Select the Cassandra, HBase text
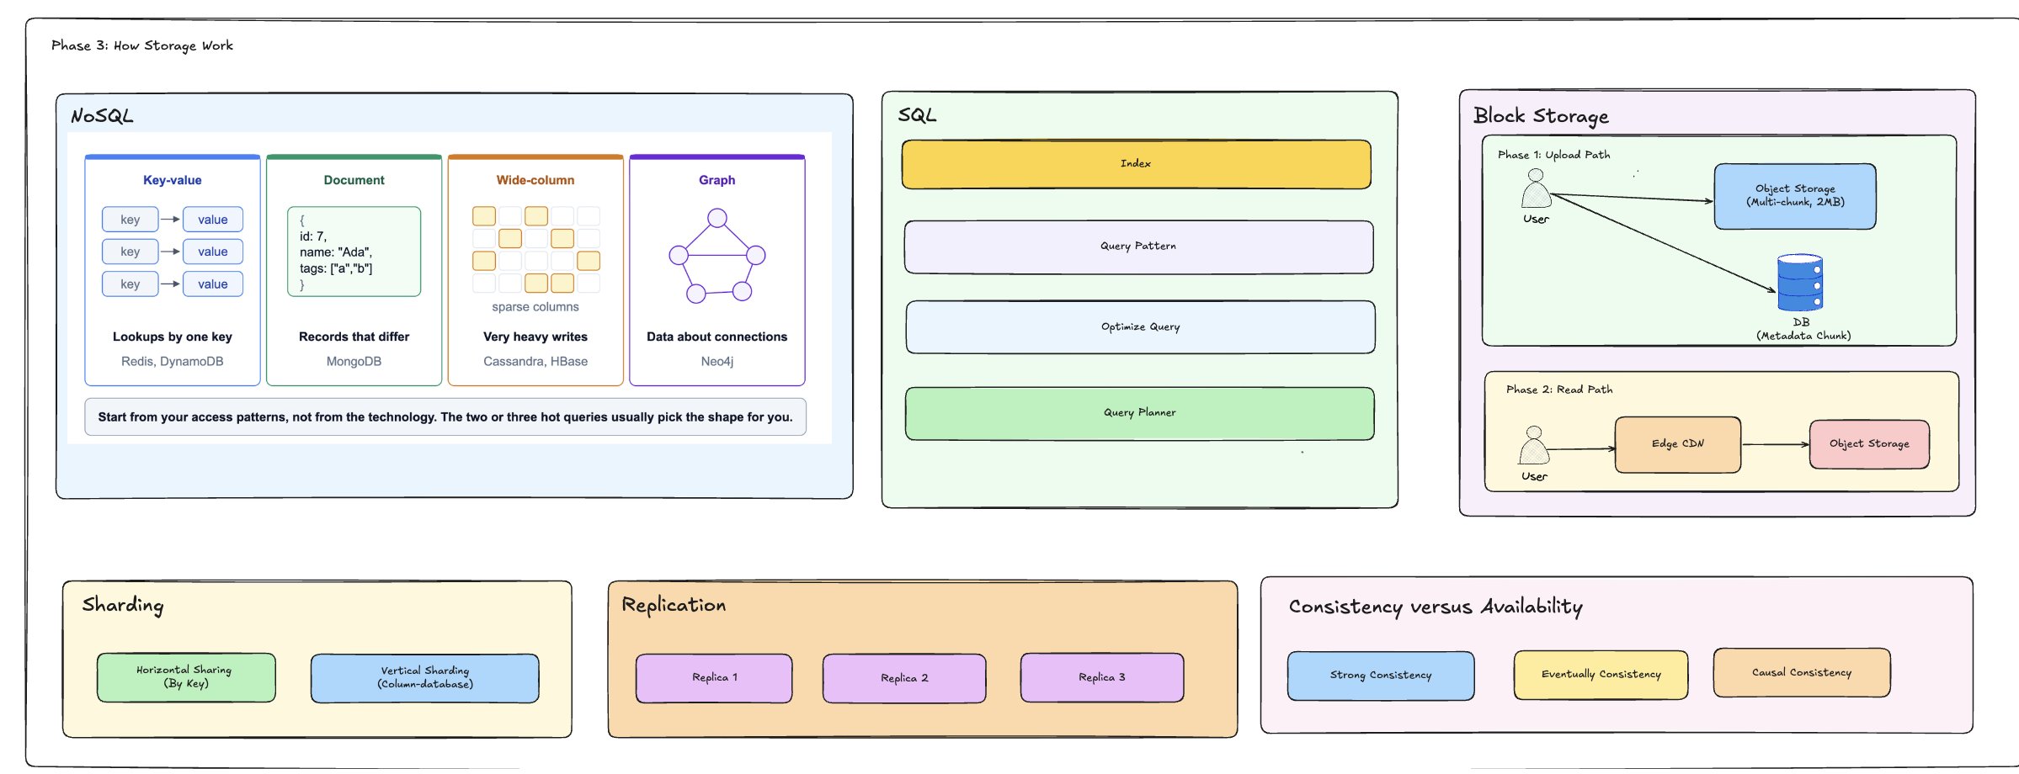This screenshot has height=774, width=2019. point(535,362)
